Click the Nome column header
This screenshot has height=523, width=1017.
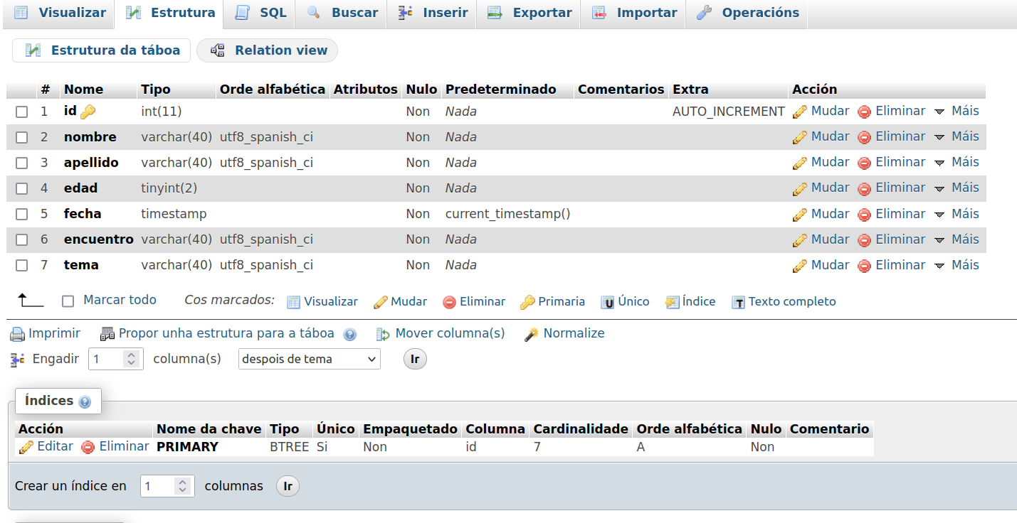pyautogui.click(x=83, y=90)
